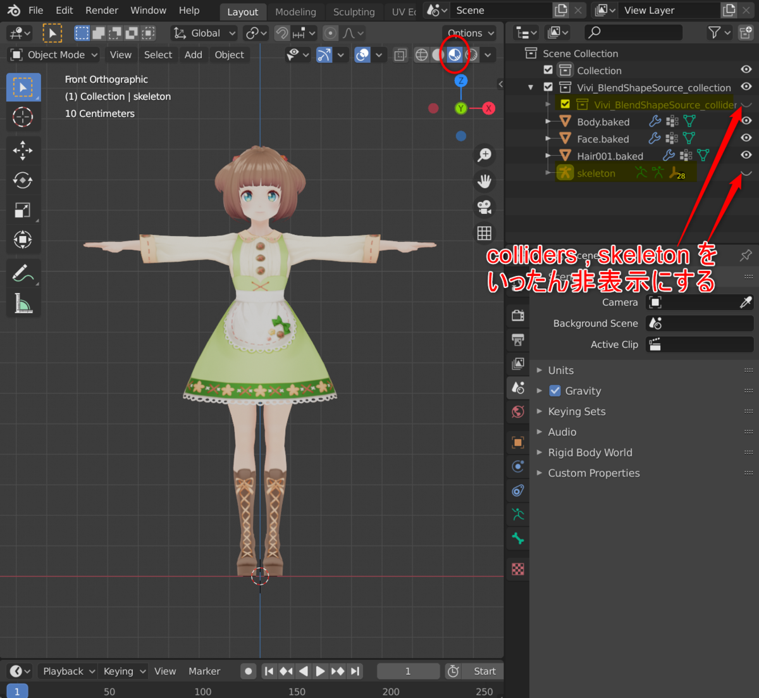The image size is (759, 698).
Task: Activate the Annotate pencil tool
Action: pos(23,273)
